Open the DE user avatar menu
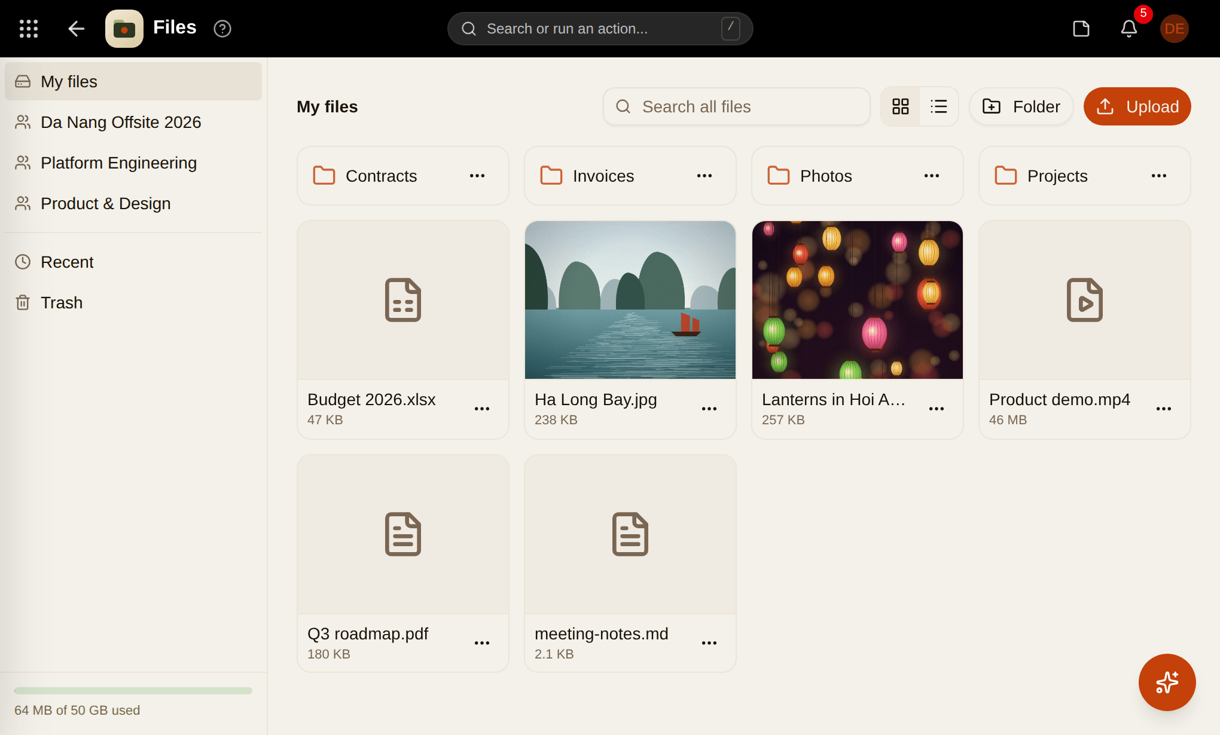The height and width of the screenshot is (735, 1220). click(1175, 29)
